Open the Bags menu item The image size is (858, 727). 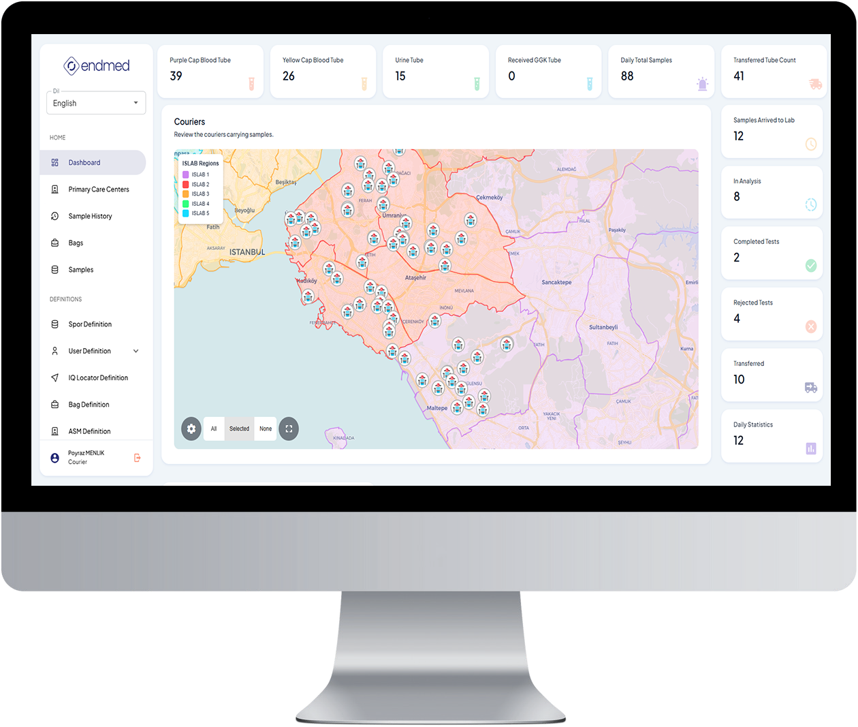(76, 243)
